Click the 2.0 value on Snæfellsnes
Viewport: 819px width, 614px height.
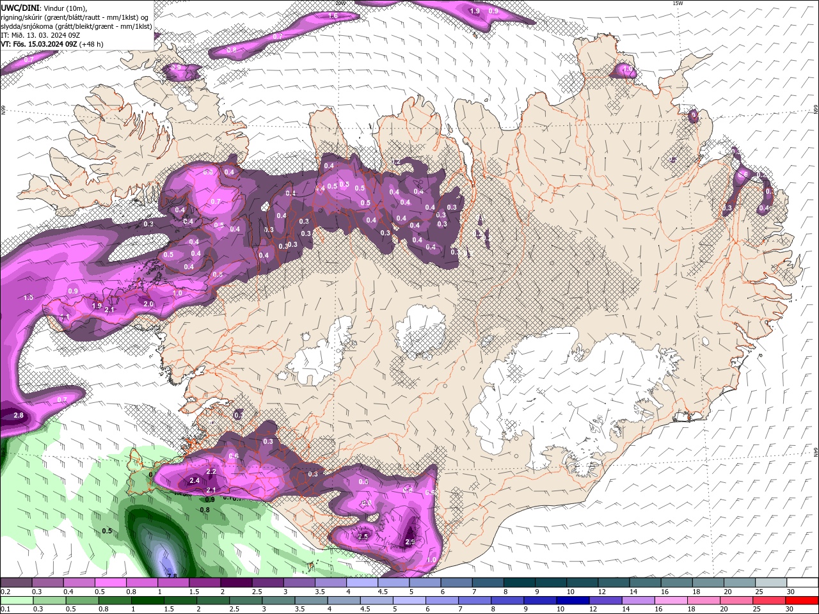click(148, 304)
